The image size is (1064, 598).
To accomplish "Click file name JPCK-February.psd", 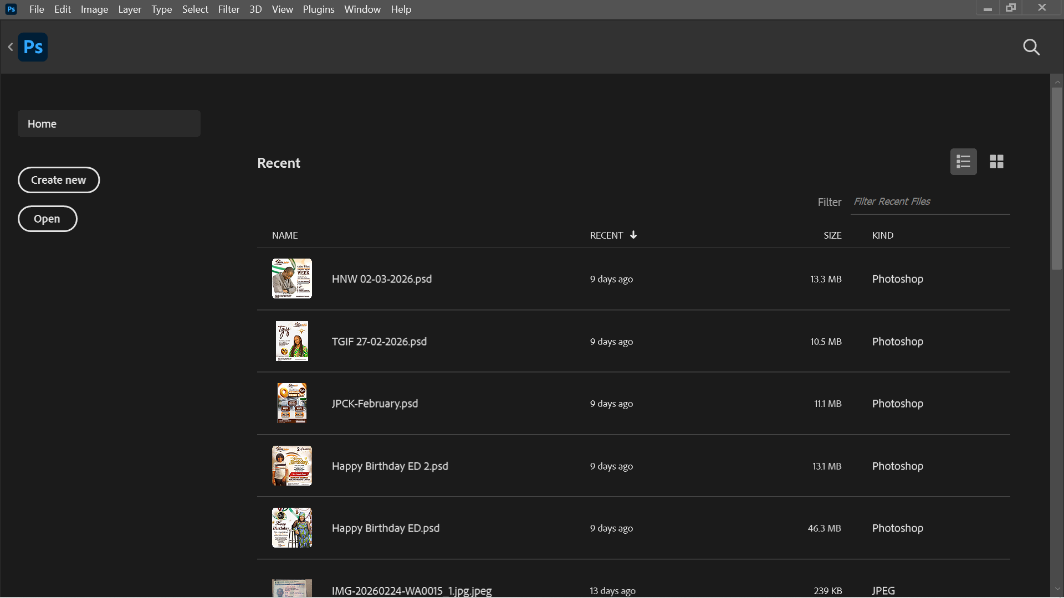I will [375, 404].
